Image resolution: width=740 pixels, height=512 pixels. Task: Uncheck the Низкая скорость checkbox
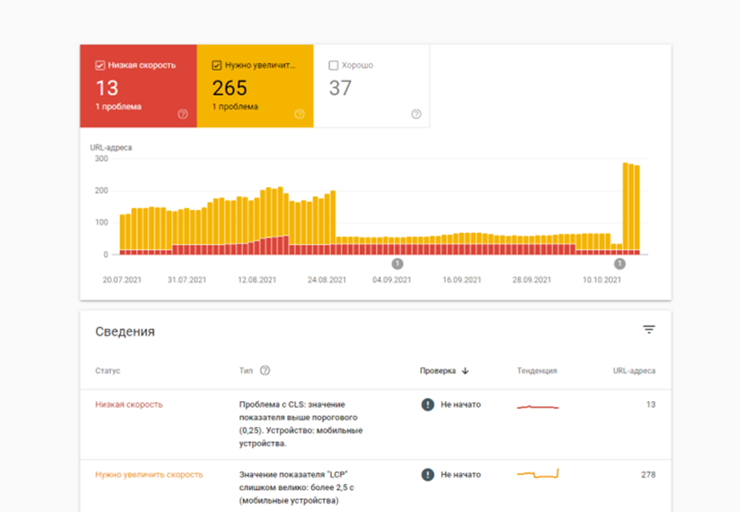100,65
